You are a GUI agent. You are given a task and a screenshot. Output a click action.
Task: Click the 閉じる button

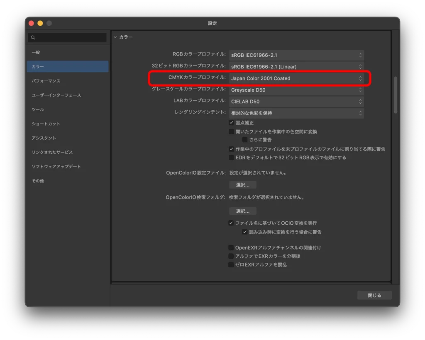[x=374, y=295]
